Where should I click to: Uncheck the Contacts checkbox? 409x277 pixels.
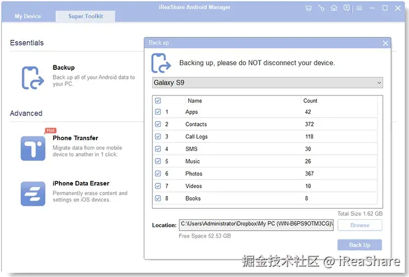click(158, 124)
